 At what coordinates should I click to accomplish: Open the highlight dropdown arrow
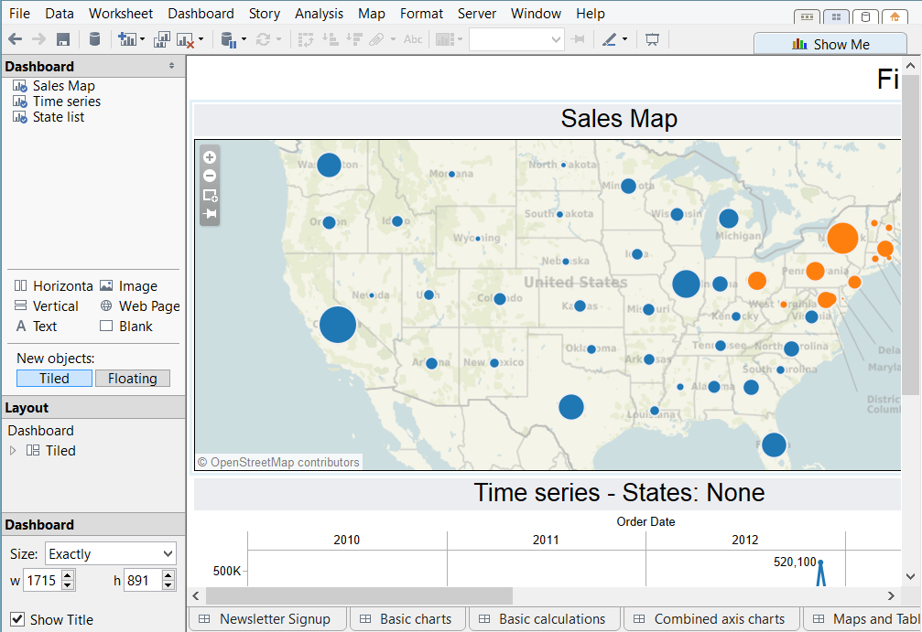click(624, 39)
